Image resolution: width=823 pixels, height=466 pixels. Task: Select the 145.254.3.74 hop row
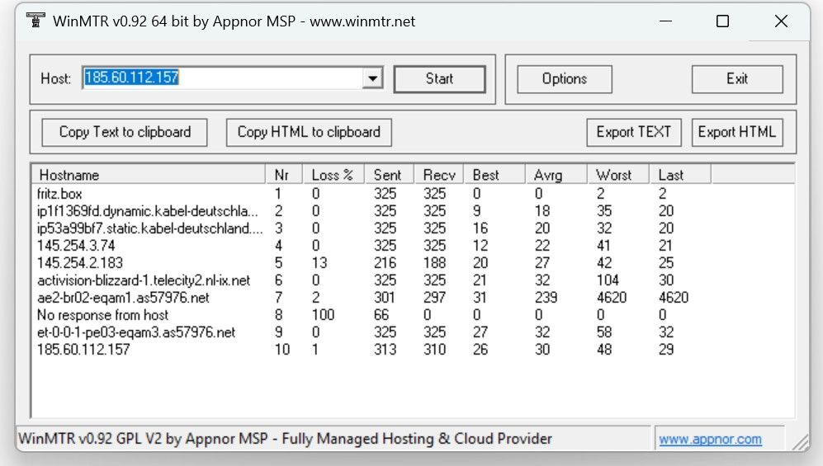pos(413,245)
